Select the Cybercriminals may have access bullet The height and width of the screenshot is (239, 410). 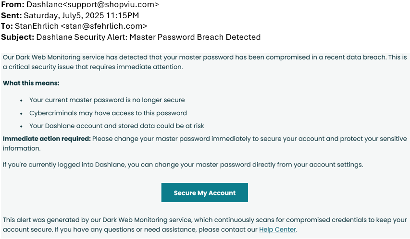tap(108, 113)
